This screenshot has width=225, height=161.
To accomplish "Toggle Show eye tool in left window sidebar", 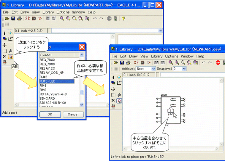I will coord(10,33).
